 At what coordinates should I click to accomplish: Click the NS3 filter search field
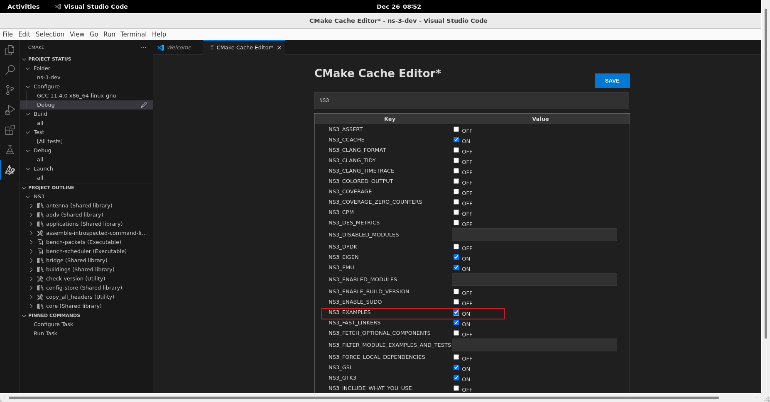click(x=471, y=100)
